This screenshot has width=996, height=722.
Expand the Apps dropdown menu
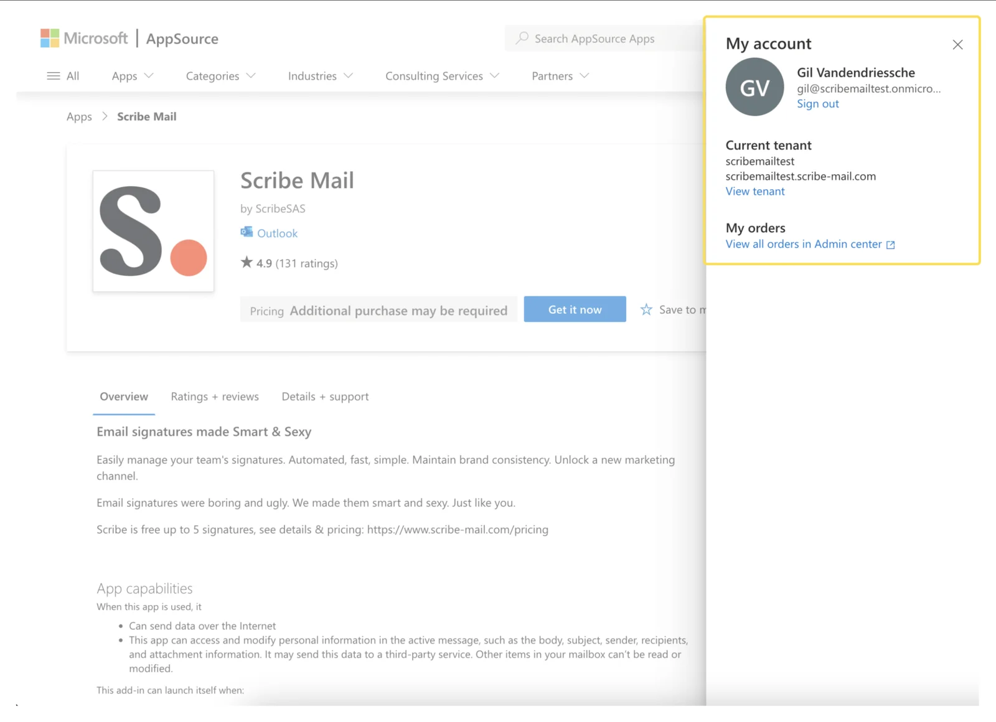pos(133,76)
